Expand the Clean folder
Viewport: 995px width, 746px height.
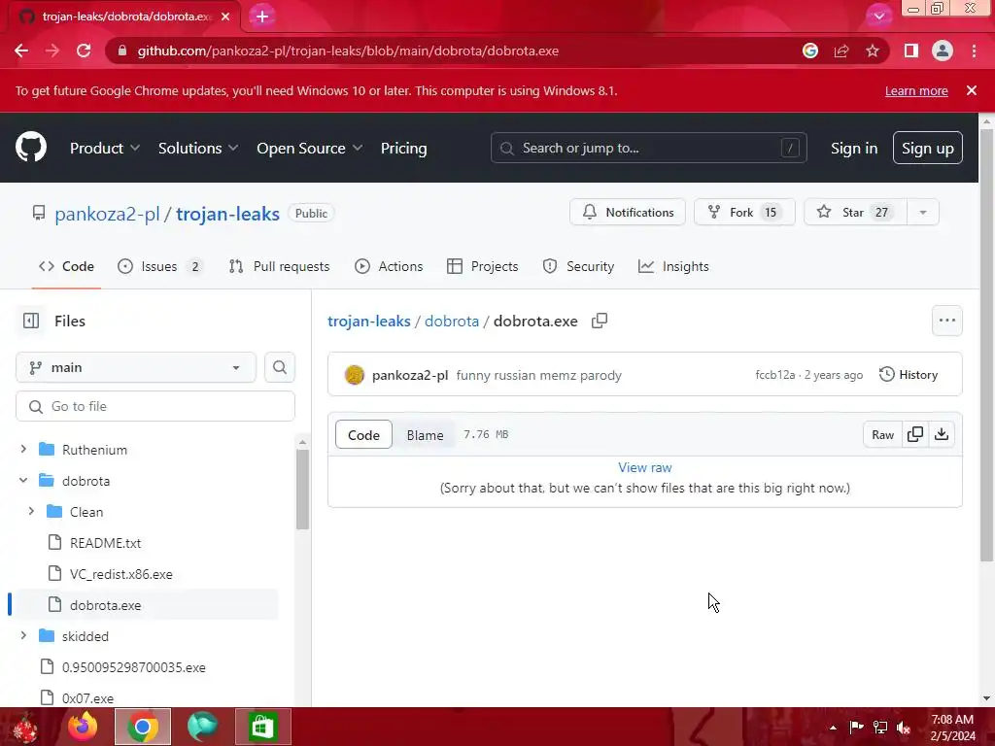pos(31,511)
